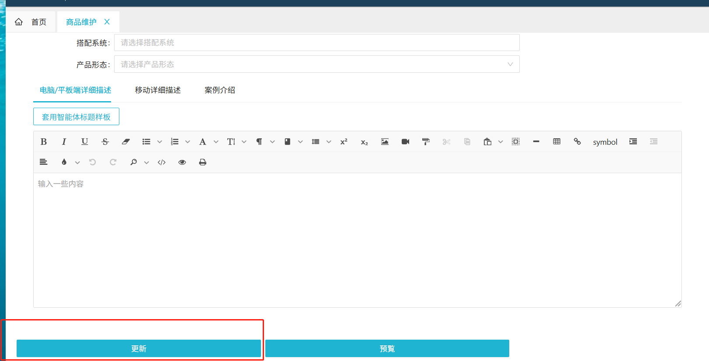Screen dimensions: 709x361
Task: Open the 案例介绍 tab
Action: pyautogui.click(x=220, y=90)
